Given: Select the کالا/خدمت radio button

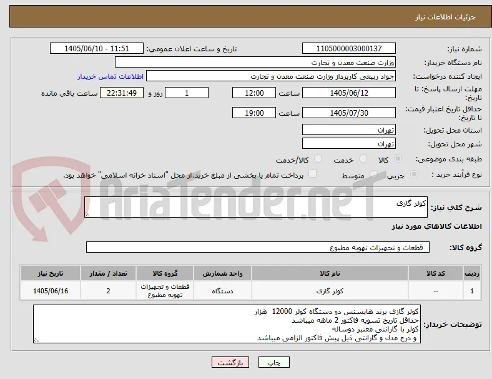Looking at the screenshot, I should [x=318, y=159].
